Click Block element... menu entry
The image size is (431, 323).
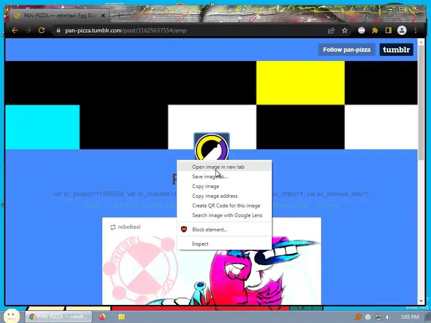[224, 229]
